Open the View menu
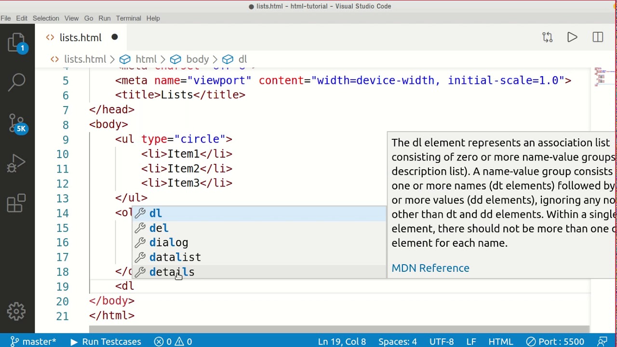The image size is (617, 347). tap(71, 18)
